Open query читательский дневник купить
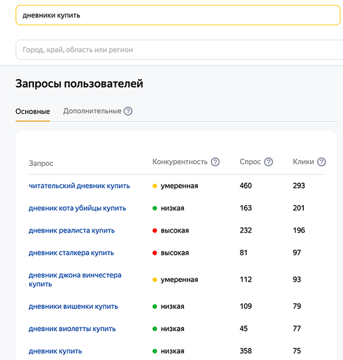The height and width of the screenshot is (360, 343). tap(79, 186)
